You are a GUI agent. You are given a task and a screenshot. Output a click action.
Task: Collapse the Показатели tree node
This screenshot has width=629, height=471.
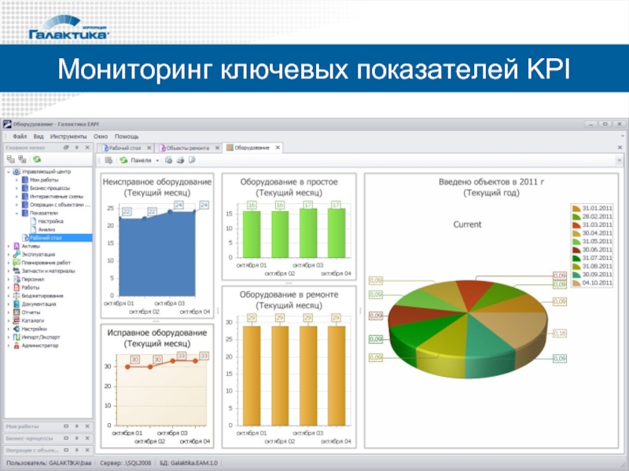[x=17, y=213]
